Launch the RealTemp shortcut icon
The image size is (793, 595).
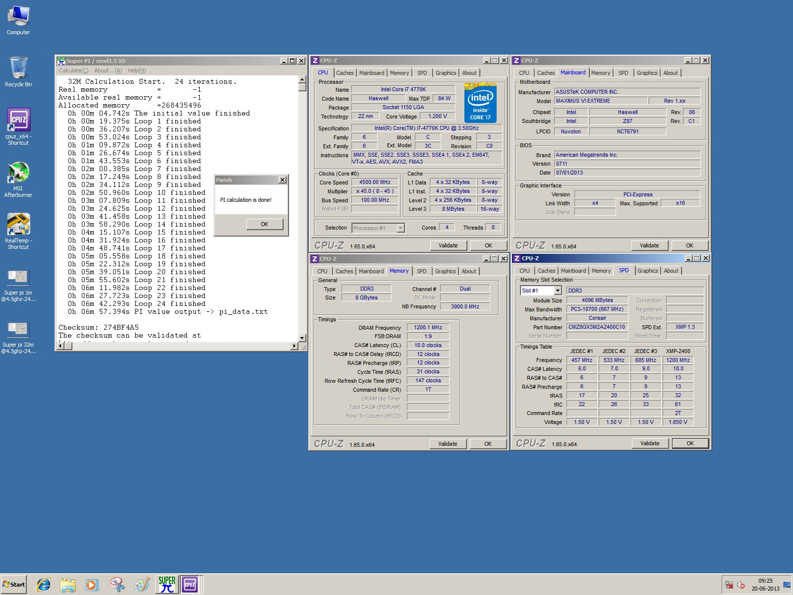coord(18,231)
